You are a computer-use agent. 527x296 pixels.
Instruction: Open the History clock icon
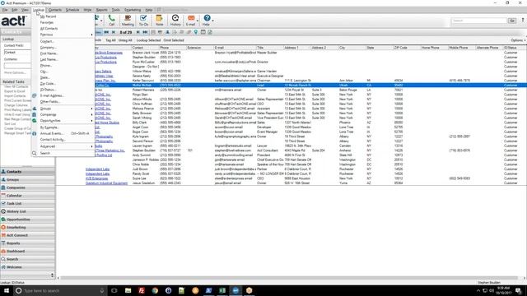[175, 19]
